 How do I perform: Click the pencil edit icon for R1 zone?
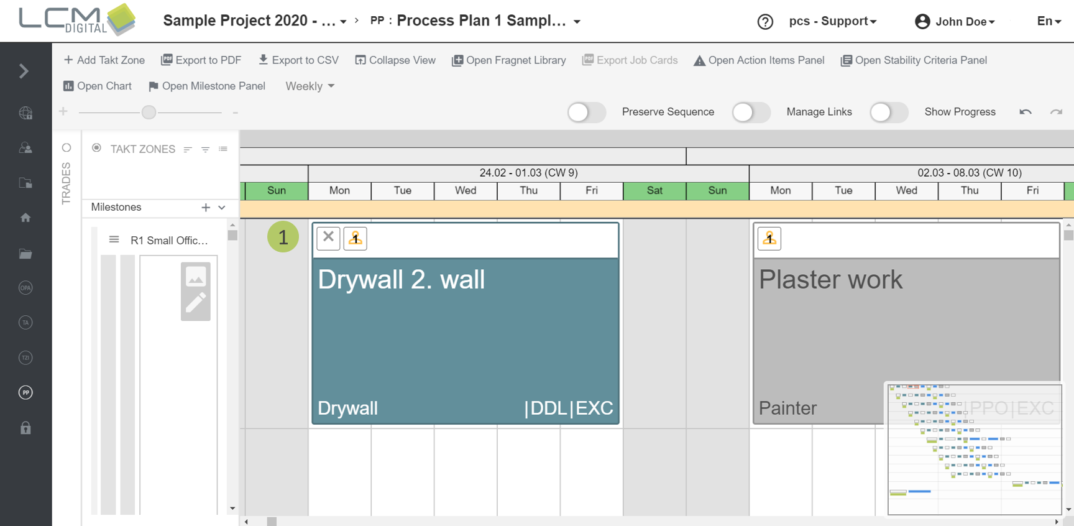[196, 303]
